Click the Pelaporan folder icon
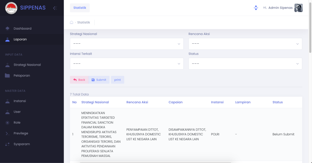 click(x=7, y=75)
